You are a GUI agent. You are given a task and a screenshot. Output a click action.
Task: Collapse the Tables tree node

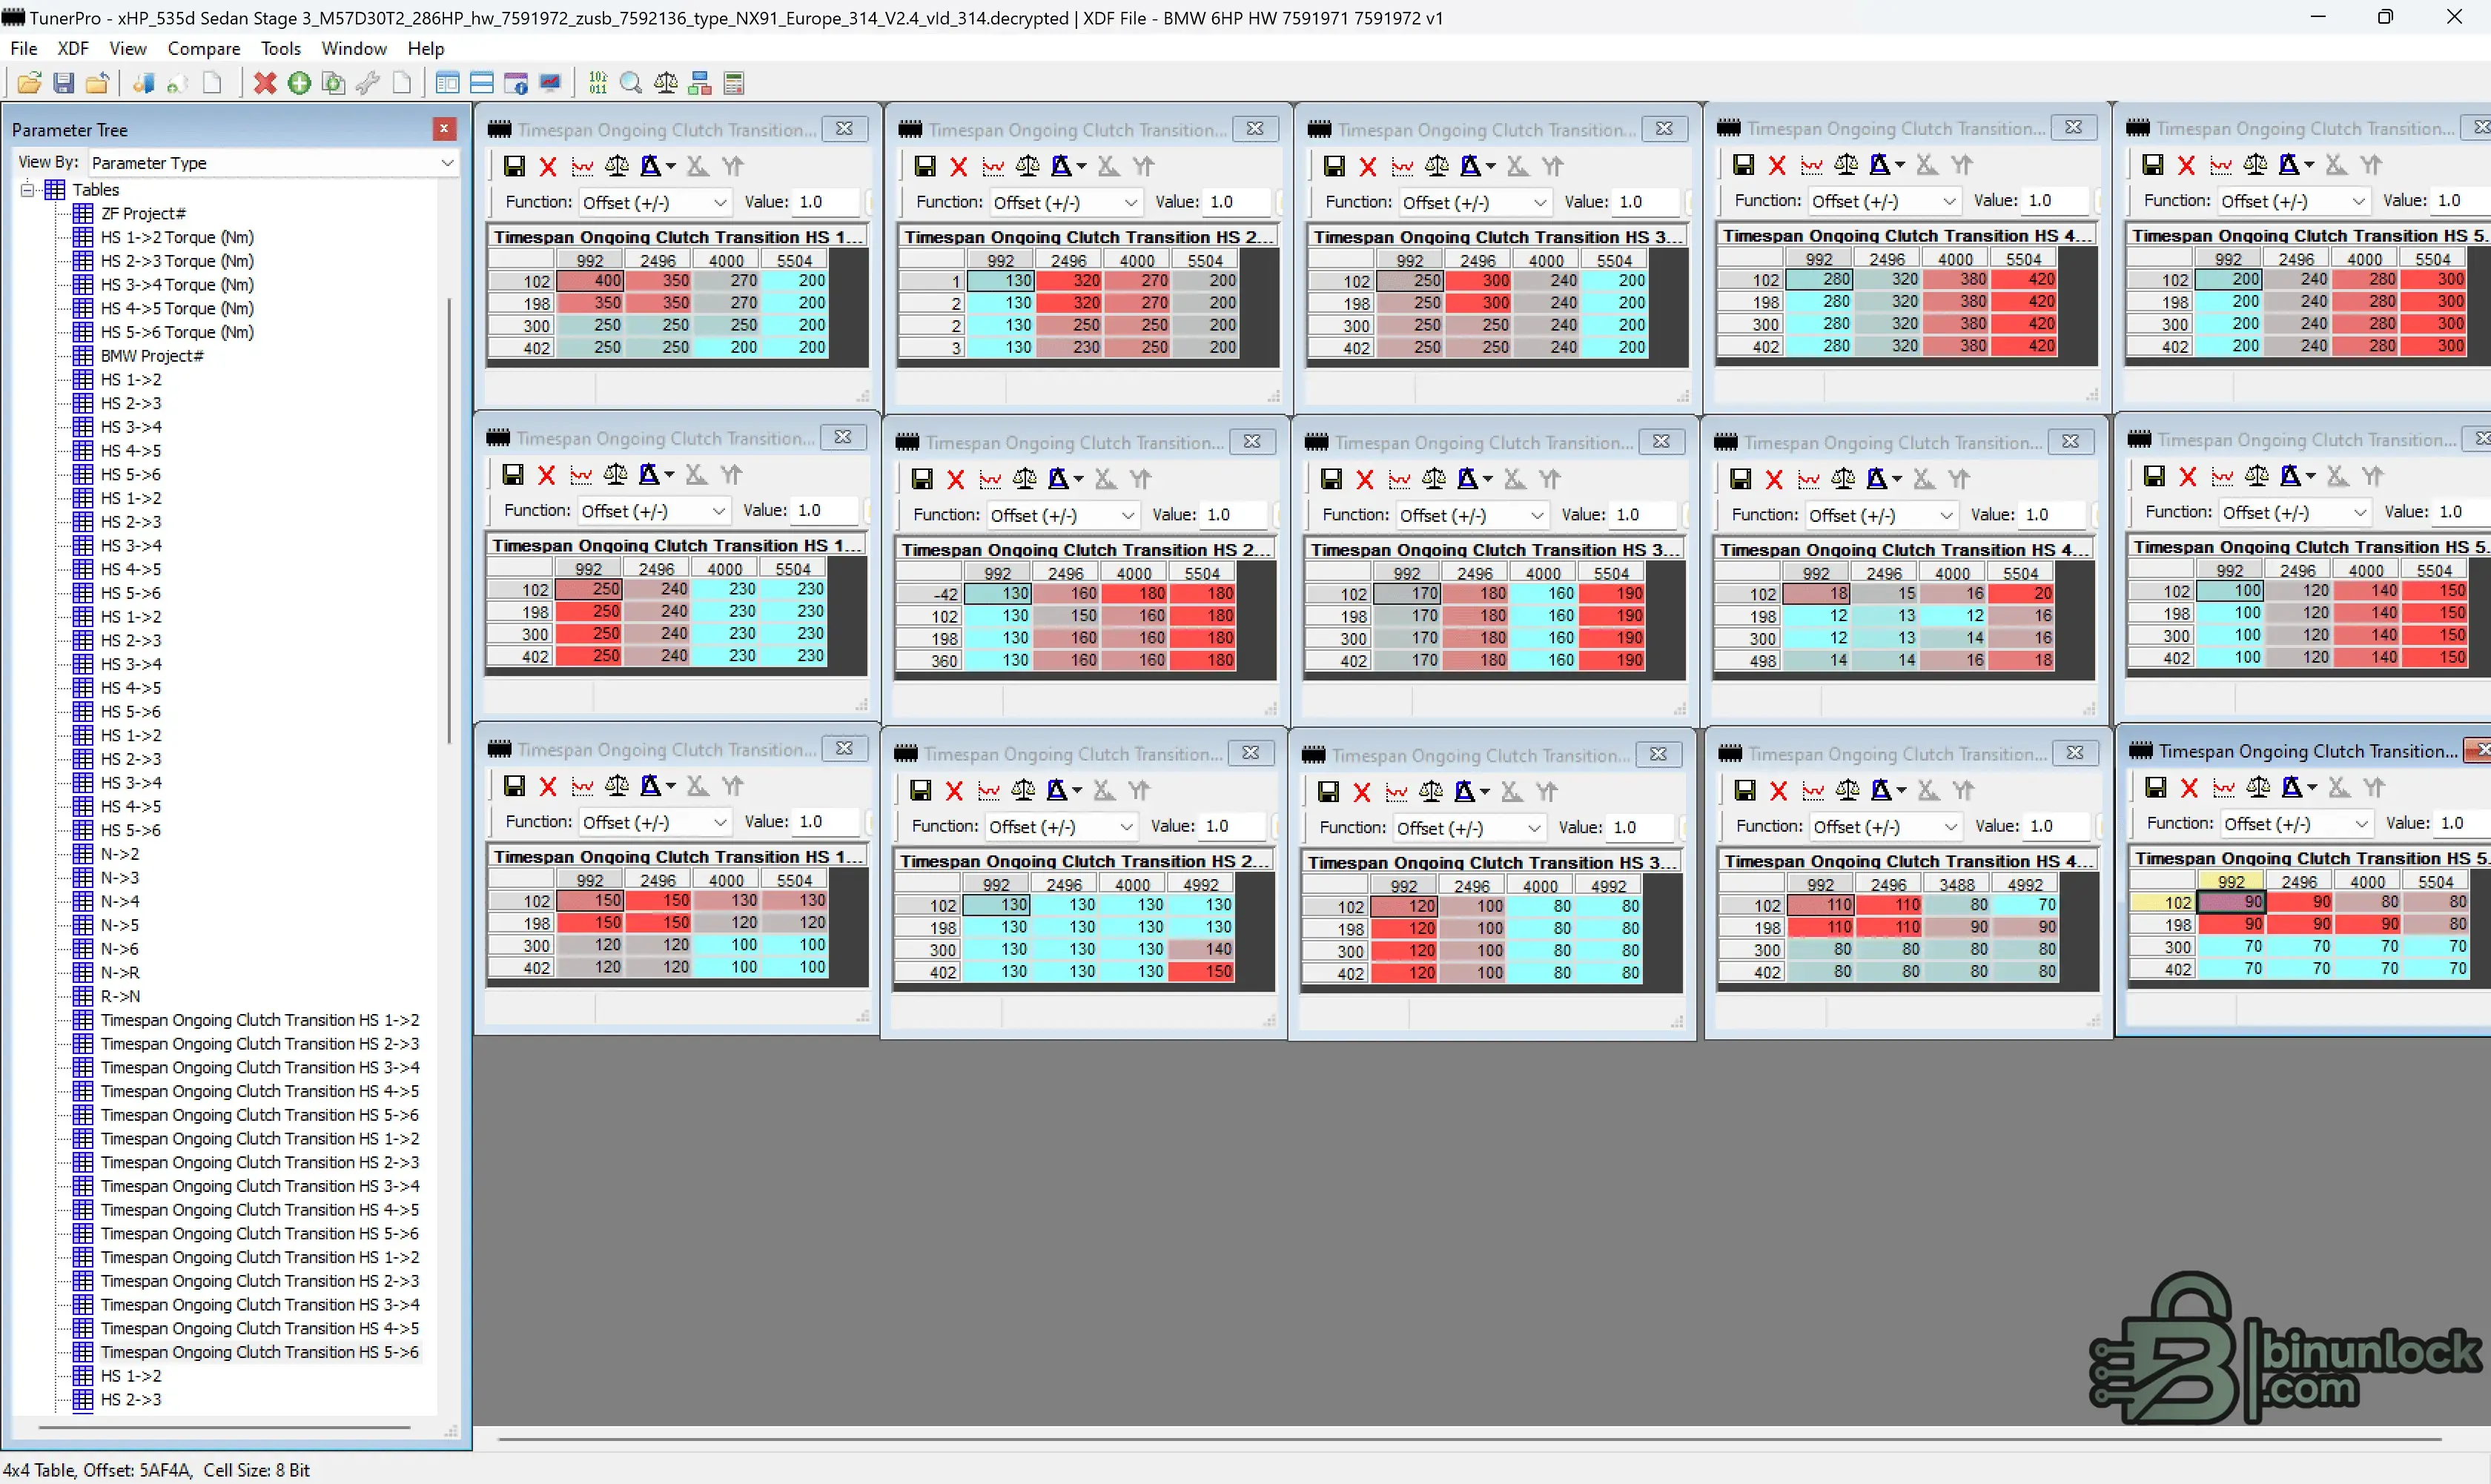(x=27, y=189)
